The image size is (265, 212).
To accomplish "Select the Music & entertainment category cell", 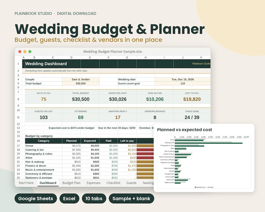I will coord(44,170).
